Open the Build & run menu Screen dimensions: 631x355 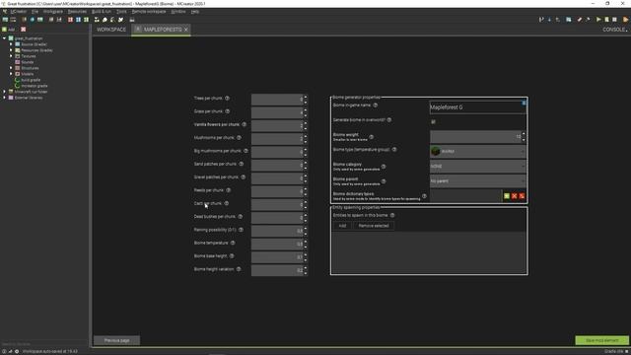(x=102, y=12)
